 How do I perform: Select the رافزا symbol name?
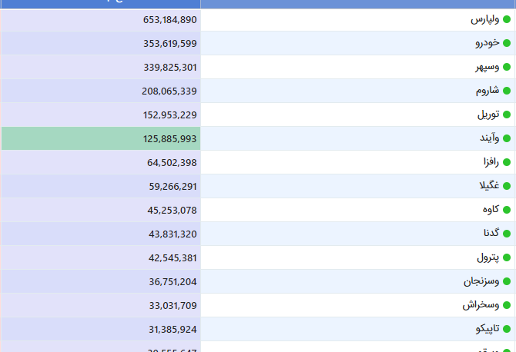[491, 162]
